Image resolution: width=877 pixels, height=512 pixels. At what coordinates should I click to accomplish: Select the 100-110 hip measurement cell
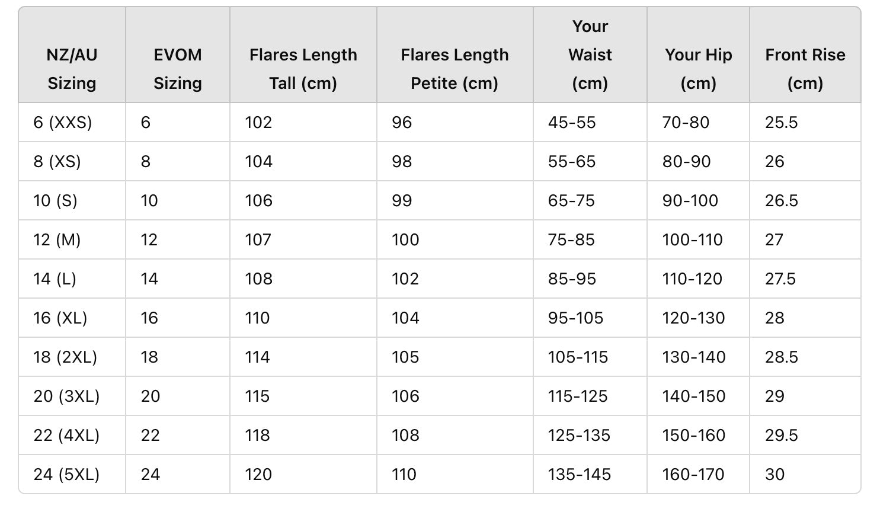click(692, 240)
